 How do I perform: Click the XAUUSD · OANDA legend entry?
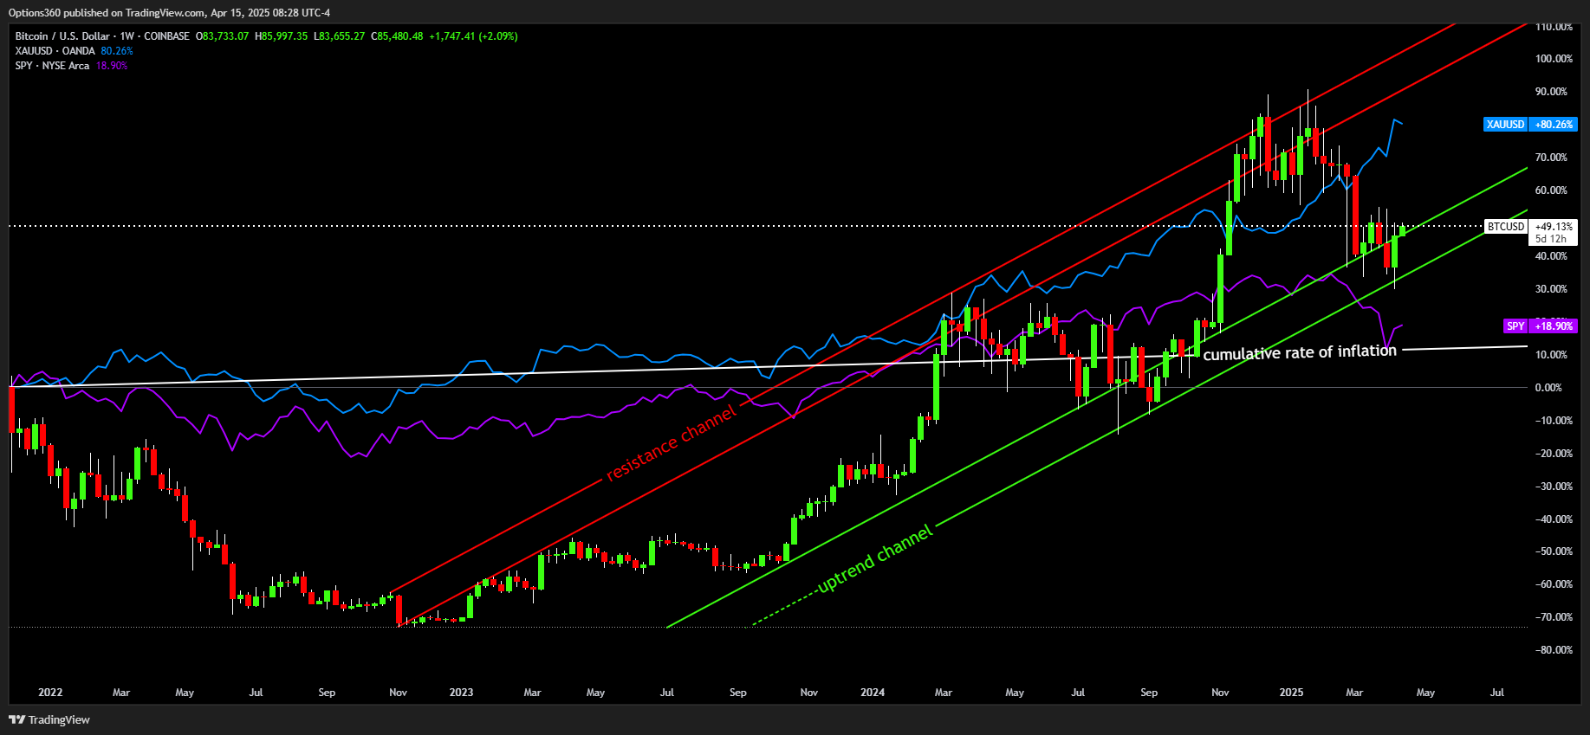(x=55, y=51)
